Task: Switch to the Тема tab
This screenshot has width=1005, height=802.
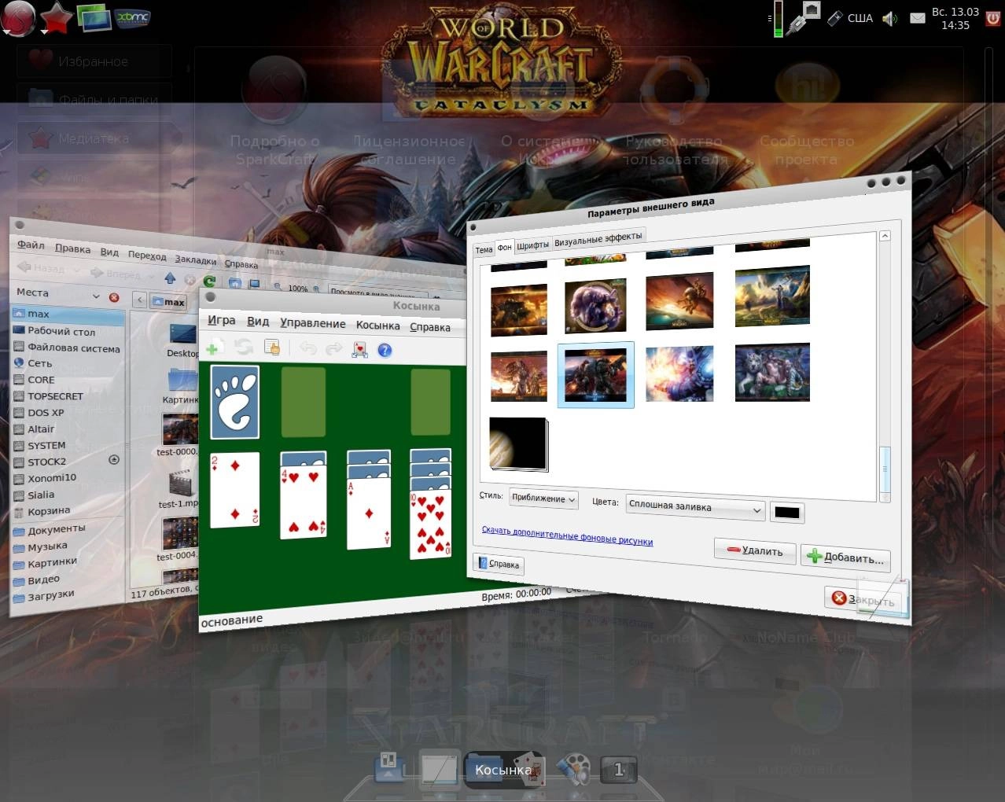Action: point(484,249)
